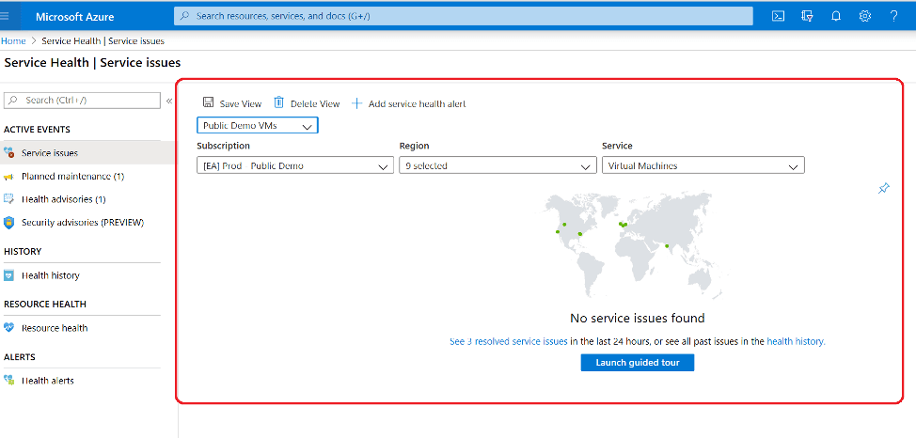Open the Azure portal hamburger menu
This screenshot has width=916, height=438.
point(6,16)
